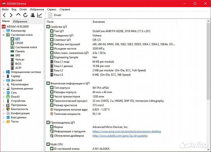Click the Конфигурация icon in the tree
This screenshot has width=211, height=152.
(x=8, y=113)
